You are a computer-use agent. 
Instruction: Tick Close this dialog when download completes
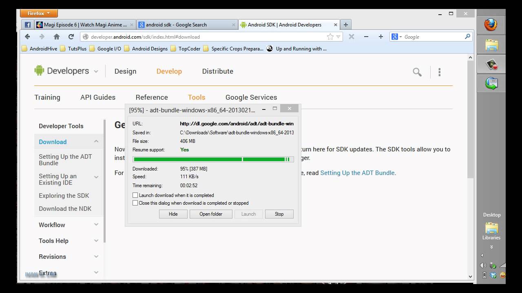135,203
